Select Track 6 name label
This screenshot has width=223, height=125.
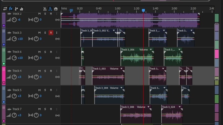(17, 52)
